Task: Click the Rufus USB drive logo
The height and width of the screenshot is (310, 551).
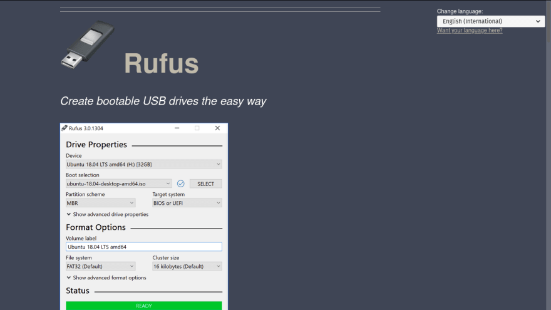Action: click(88, 44)
